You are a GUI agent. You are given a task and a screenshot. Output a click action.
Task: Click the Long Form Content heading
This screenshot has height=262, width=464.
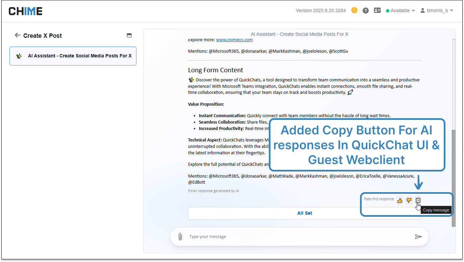(215, 70)
